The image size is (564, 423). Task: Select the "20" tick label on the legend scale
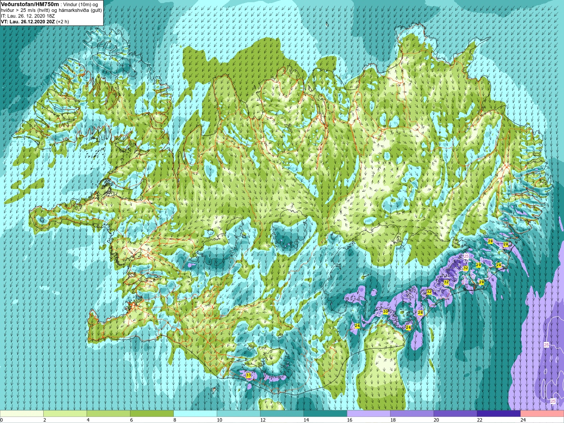pos(436,420)
